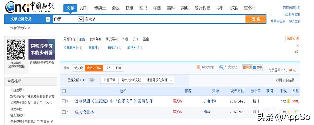
Task: Download the 广电时评 article via download icon
Action: click(x=288, y=101)
